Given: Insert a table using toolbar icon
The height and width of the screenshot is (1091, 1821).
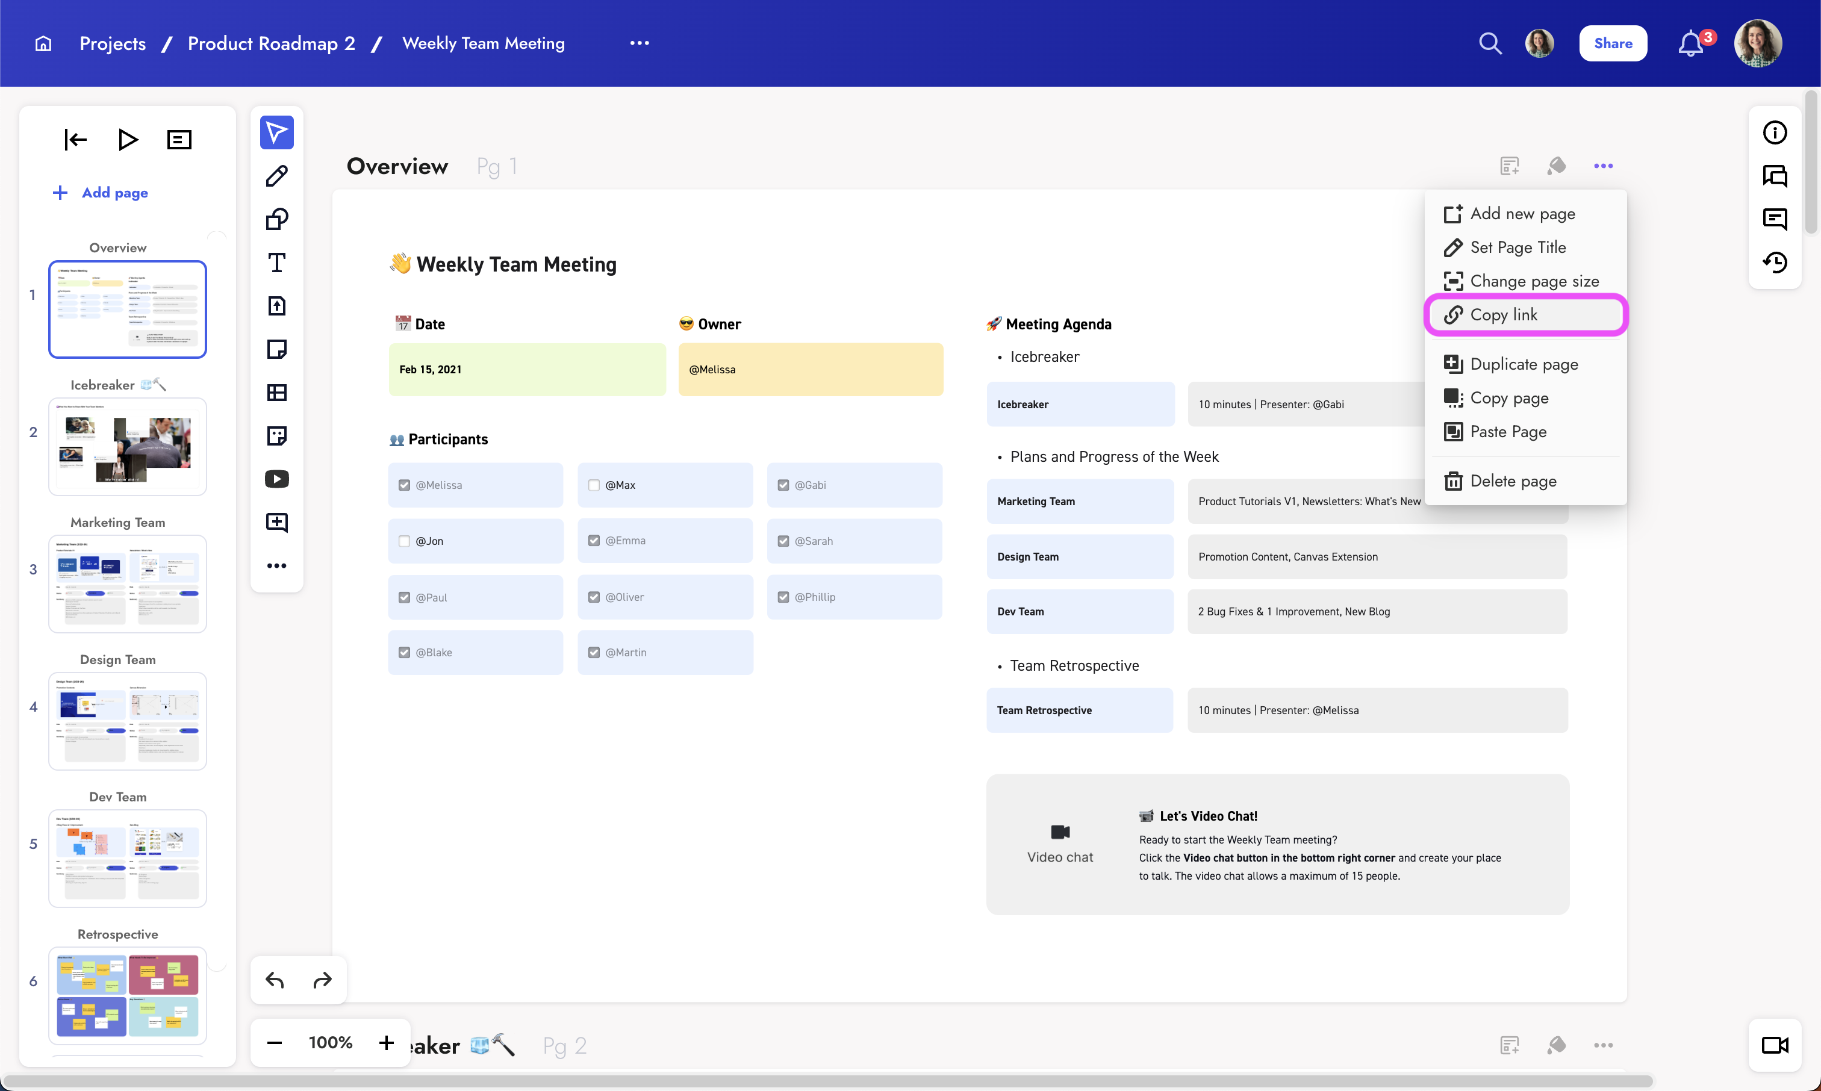Looking at the screenshot, I should tap(276, 393).
